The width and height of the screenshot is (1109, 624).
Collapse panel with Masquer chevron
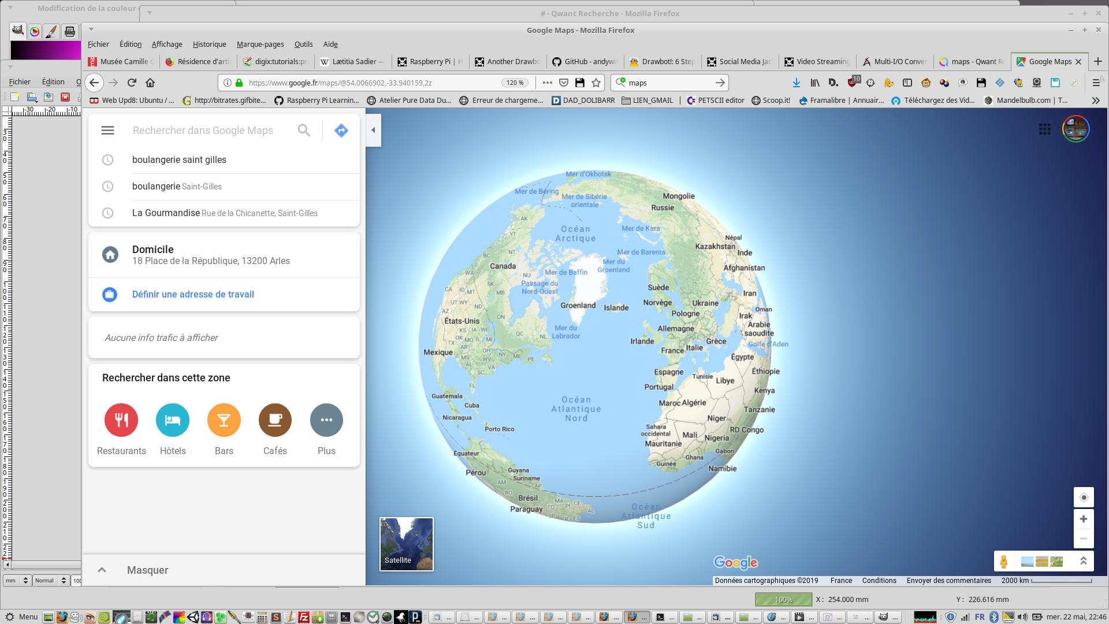point(102,570)
